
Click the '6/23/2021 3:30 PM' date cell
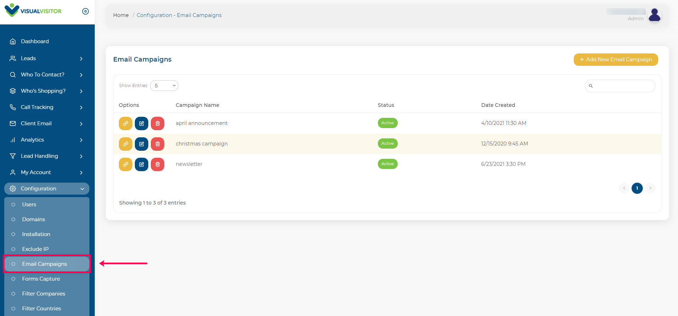pos(503,164)
